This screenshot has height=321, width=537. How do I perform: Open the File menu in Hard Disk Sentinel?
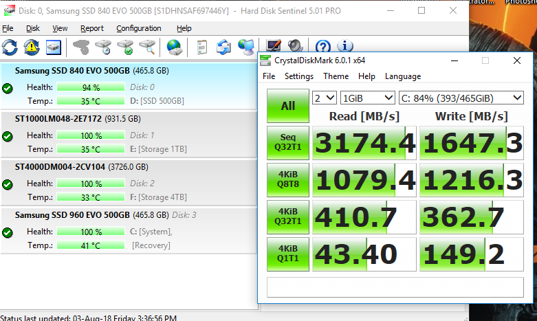[x=8, y=28]
